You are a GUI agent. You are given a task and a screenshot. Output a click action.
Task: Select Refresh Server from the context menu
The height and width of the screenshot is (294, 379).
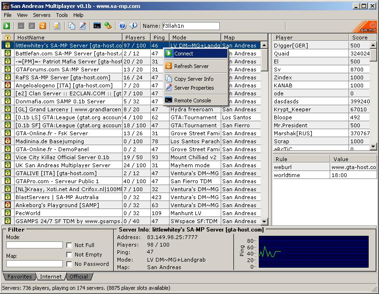pyautogui.click(x=191, y=66)
